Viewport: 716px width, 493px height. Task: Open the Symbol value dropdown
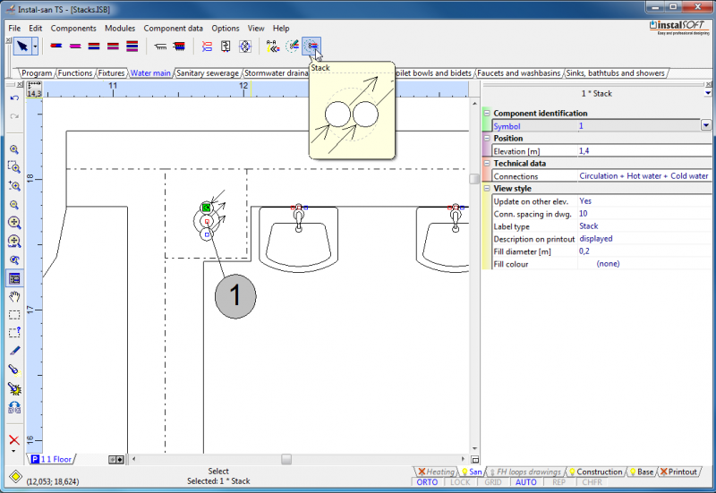pos(706,125)
